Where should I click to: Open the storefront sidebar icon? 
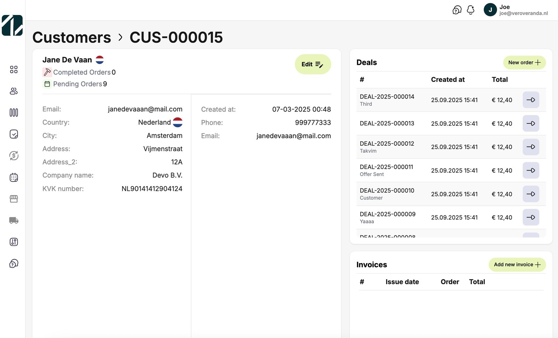(14, 199)
